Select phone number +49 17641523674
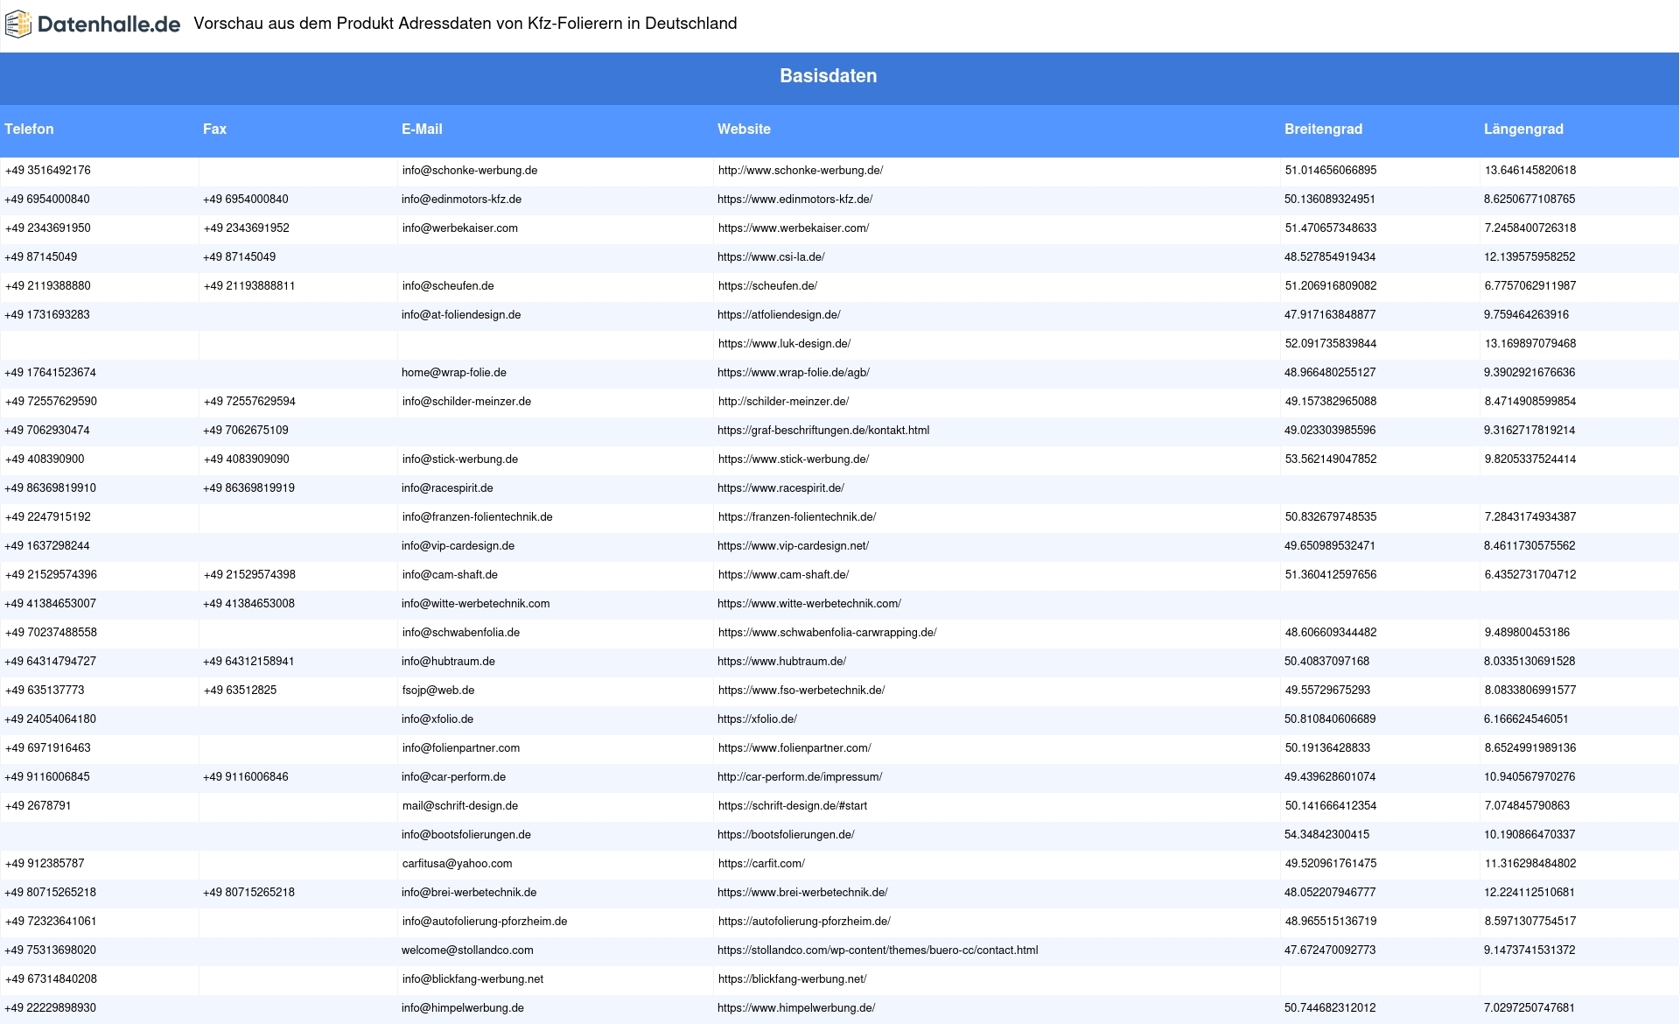The image size is (1680, 1024). point(50,373)
